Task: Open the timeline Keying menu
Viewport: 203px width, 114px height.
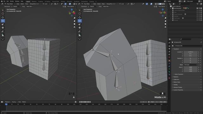Action: pyautogui.click(x=14, y=102)
